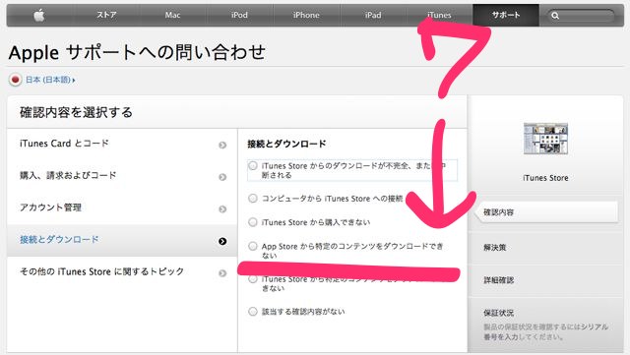This screenshot has height=355, width=630.
Task: Click the arrow icon beside 接続とダウンロード
Action: 222,241
